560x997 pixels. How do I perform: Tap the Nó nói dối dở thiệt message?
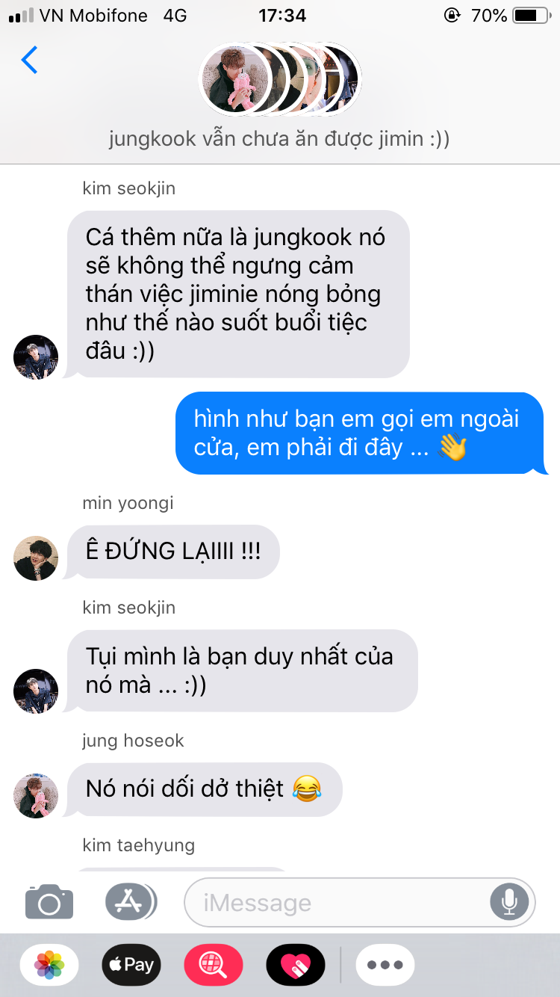(x=203, y=789)
